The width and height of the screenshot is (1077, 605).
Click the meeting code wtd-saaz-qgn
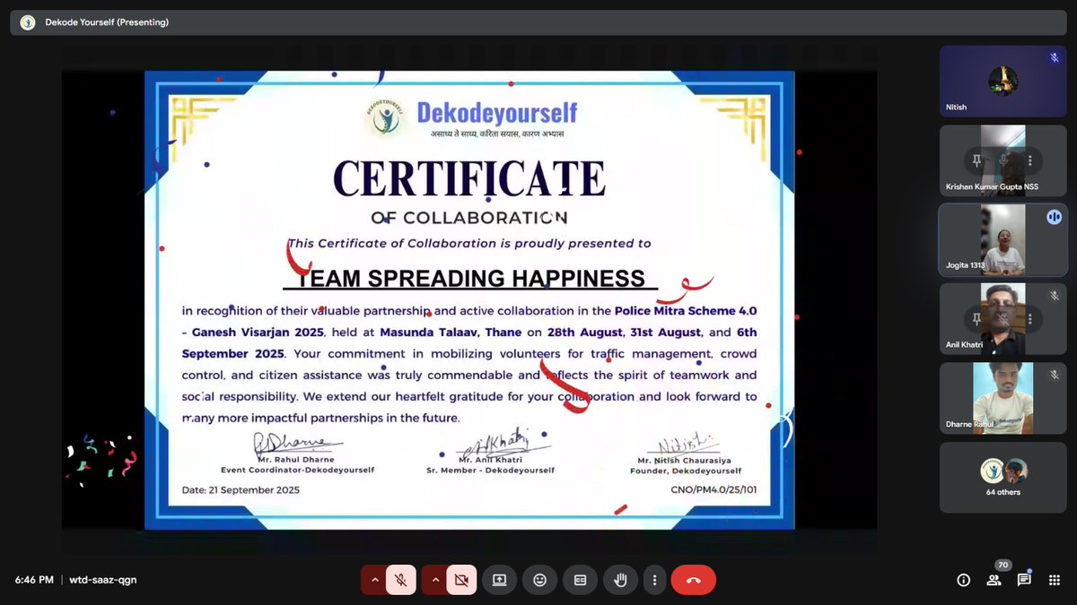click(103, 580)
